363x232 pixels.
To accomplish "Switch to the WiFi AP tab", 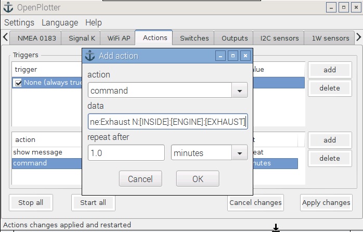I will click(119, 38).
